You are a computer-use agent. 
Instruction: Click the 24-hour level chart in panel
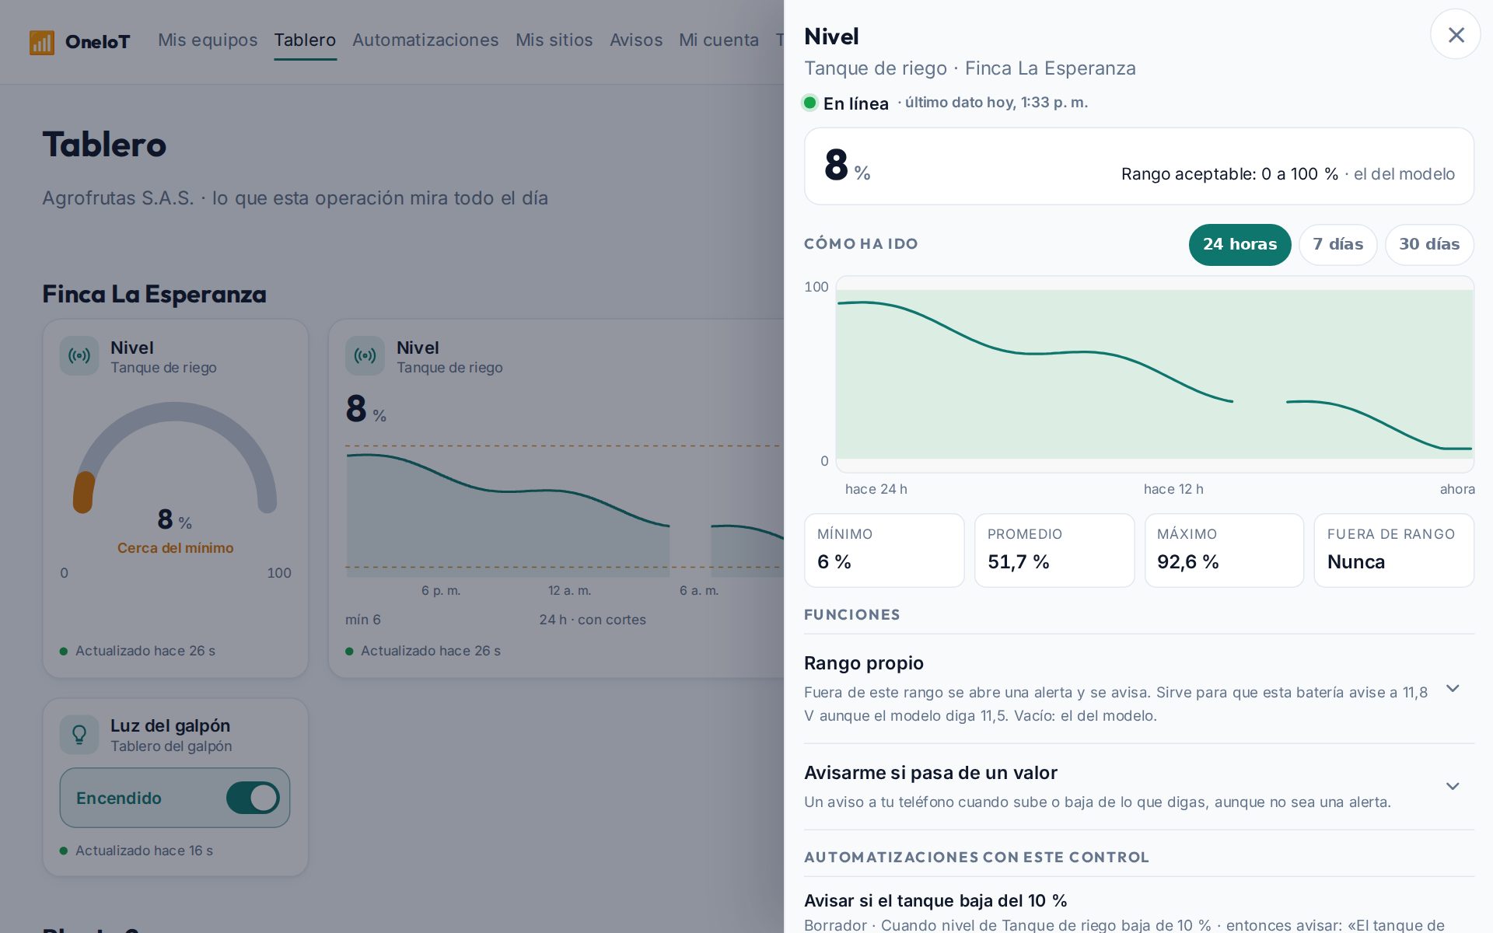pos(1154,374)
